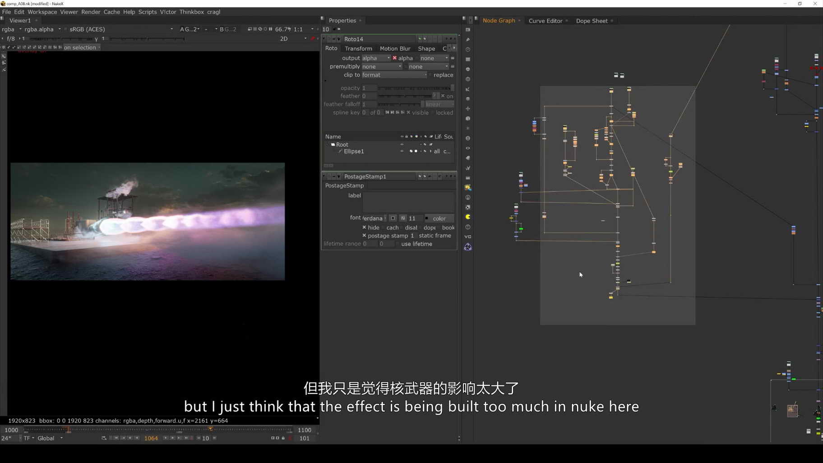Toggle visibility eye for Root layer

pos(402,144)
